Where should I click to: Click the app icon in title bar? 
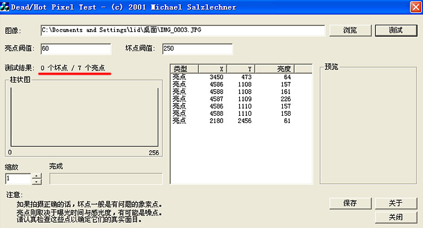click(x=4, y=7)
